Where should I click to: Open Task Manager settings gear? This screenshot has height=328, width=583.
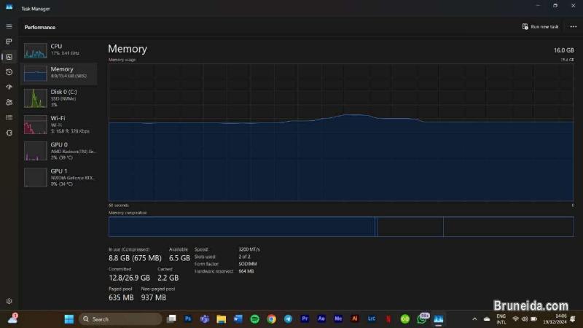coord(9,301)
